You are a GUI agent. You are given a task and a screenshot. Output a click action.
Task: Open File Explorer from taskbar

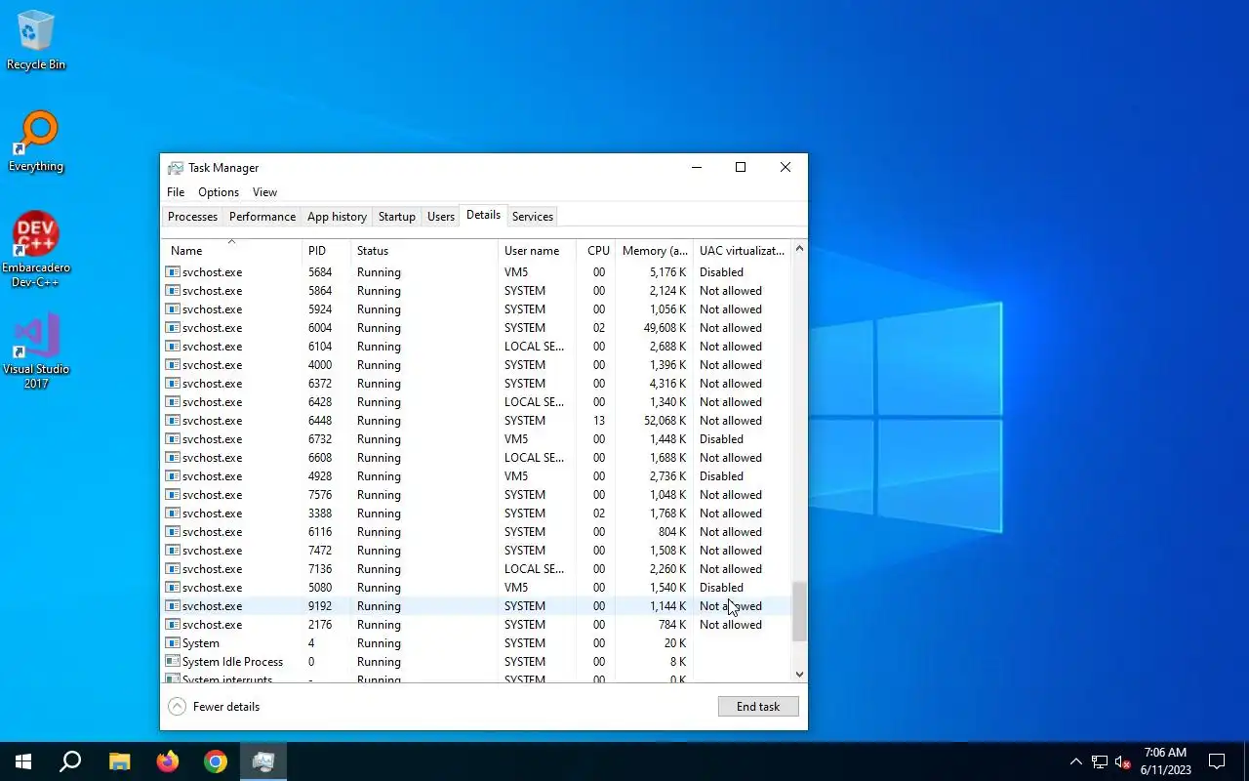(x=119, y=761)
